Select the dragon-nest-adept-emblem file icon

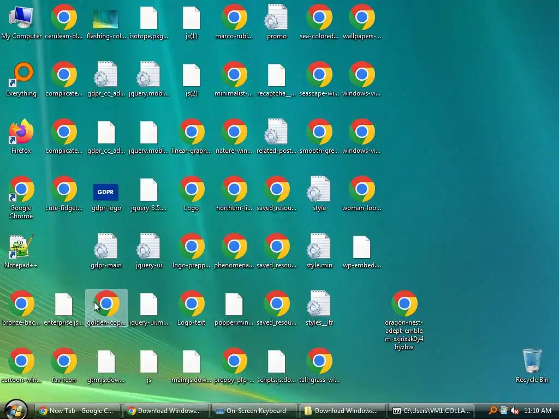click(x=404, y=321)
